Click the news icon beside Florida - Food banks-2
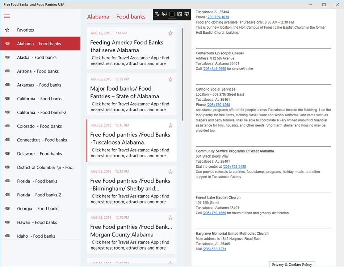The width and height of the screenshot is (344, 267). [x=7, y=195]
